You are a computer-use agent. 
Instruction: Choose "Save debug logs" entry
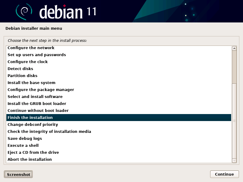(119, 138)
